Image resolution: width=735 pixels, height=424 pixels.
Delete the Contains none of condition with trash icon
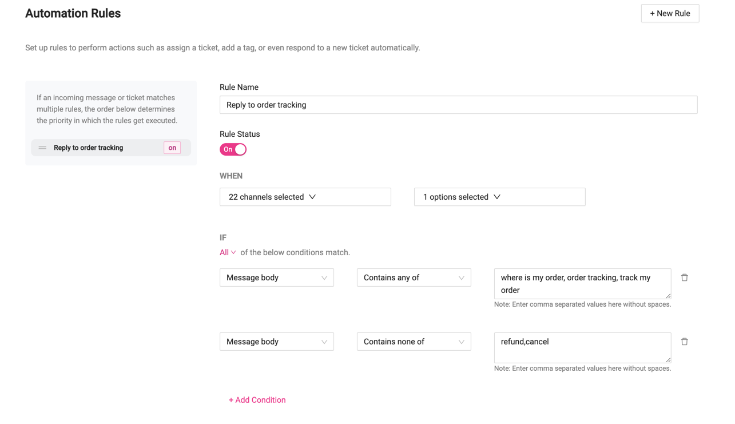click(684, 342)
